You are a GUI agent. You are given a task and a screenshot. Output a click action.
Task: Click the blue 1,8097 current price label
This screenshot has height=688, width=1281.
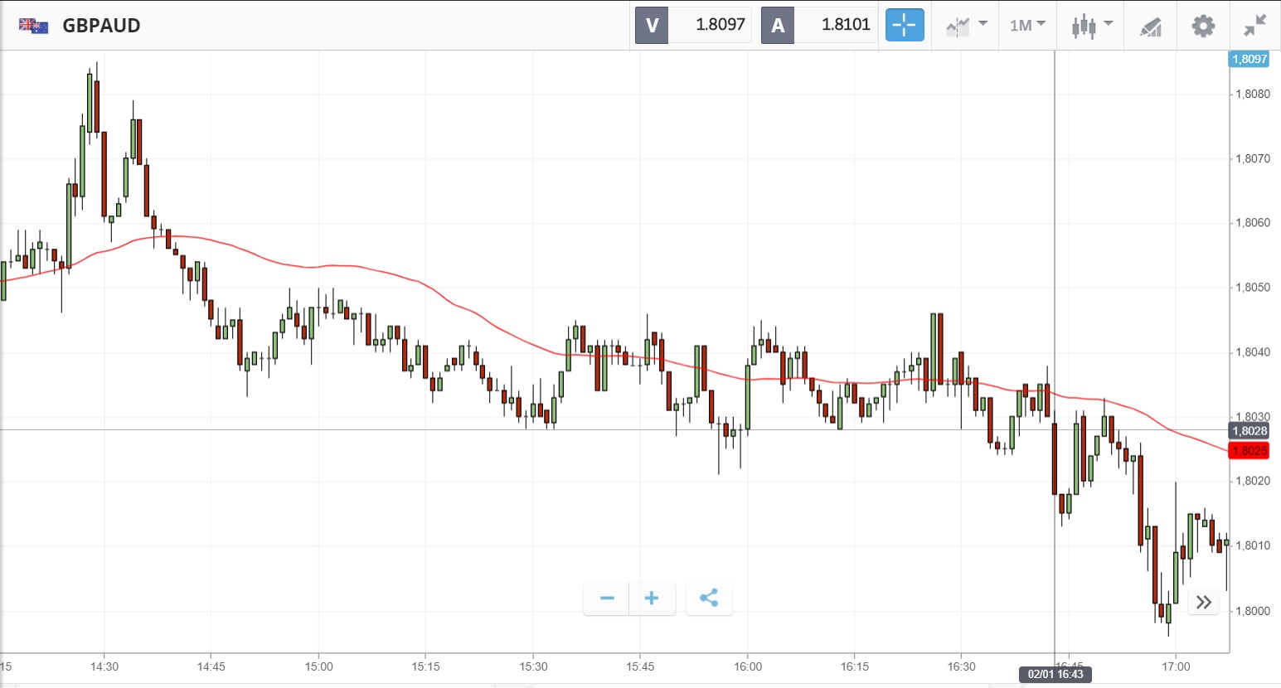click(x=1249, y=59)
